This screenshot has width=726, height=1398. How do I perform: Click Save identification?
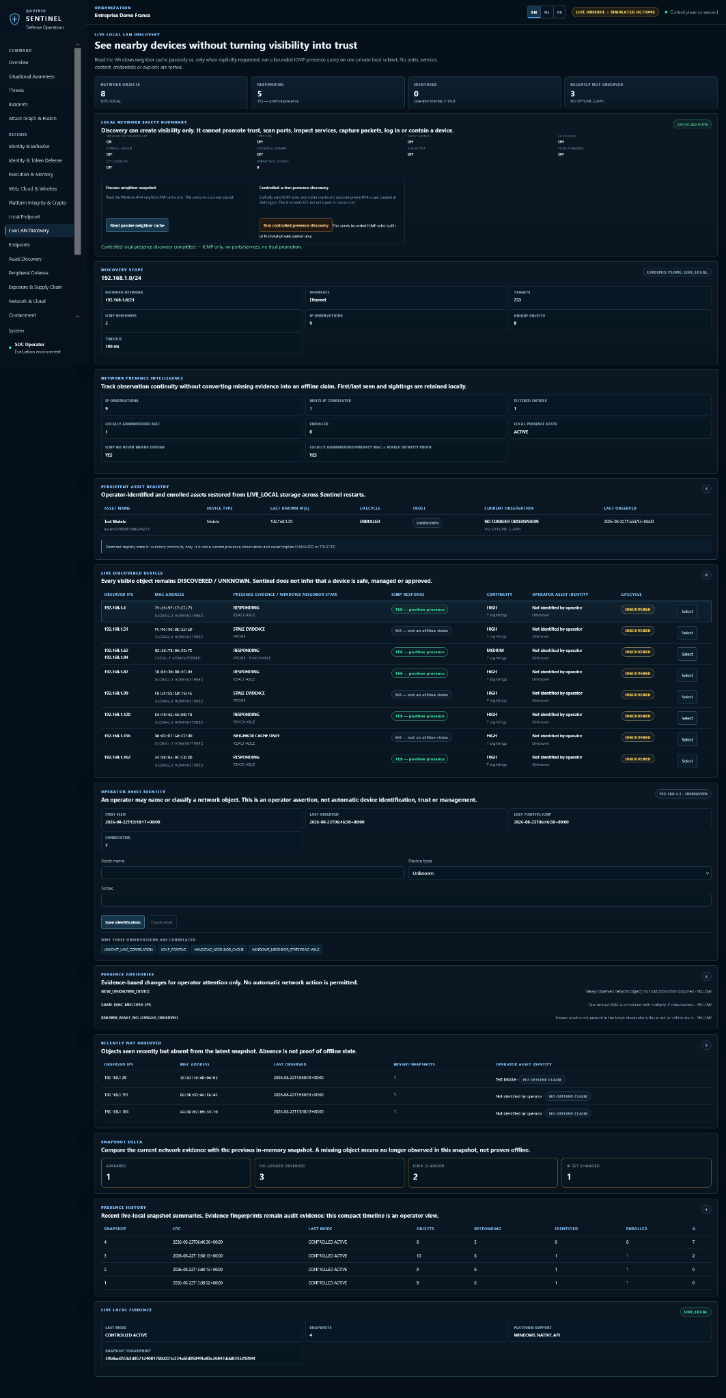click(123, 922)
